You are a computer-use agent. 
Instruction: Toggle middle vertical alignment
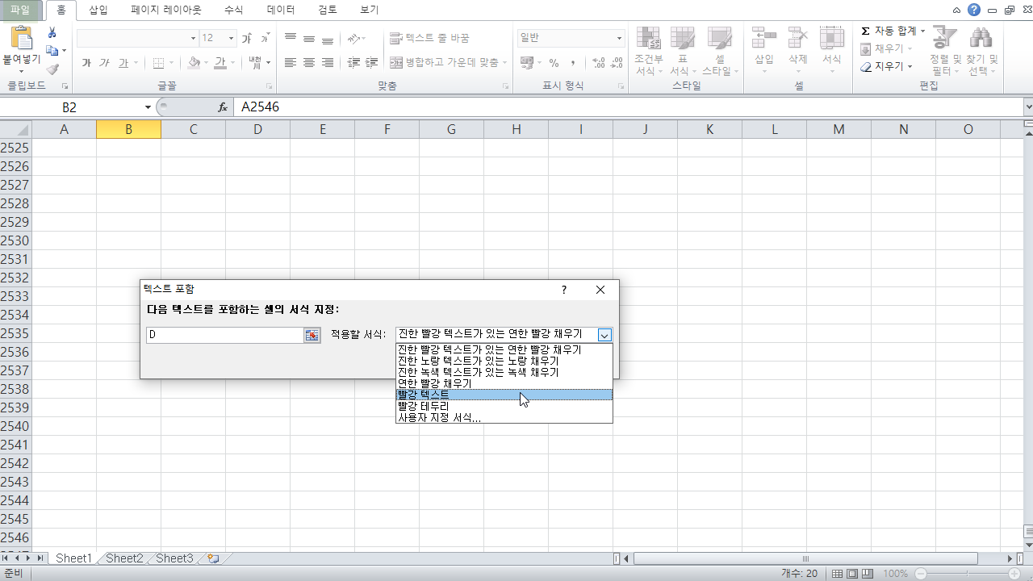(309, 38)
